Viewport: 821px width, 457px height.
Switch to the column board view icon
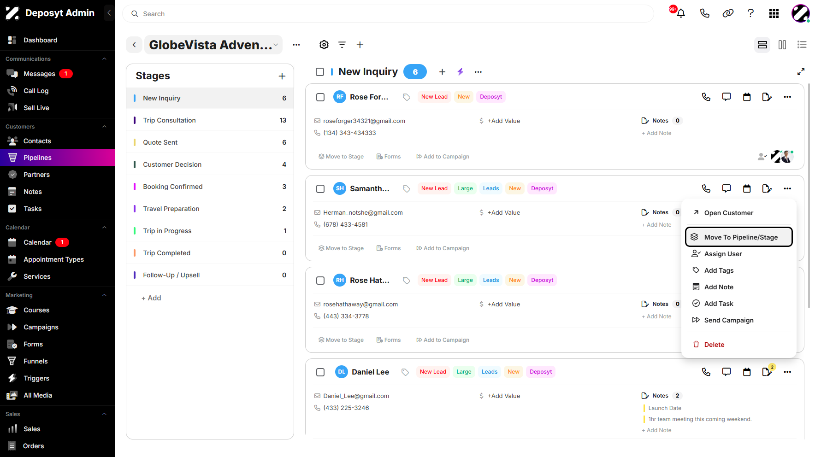782,45
